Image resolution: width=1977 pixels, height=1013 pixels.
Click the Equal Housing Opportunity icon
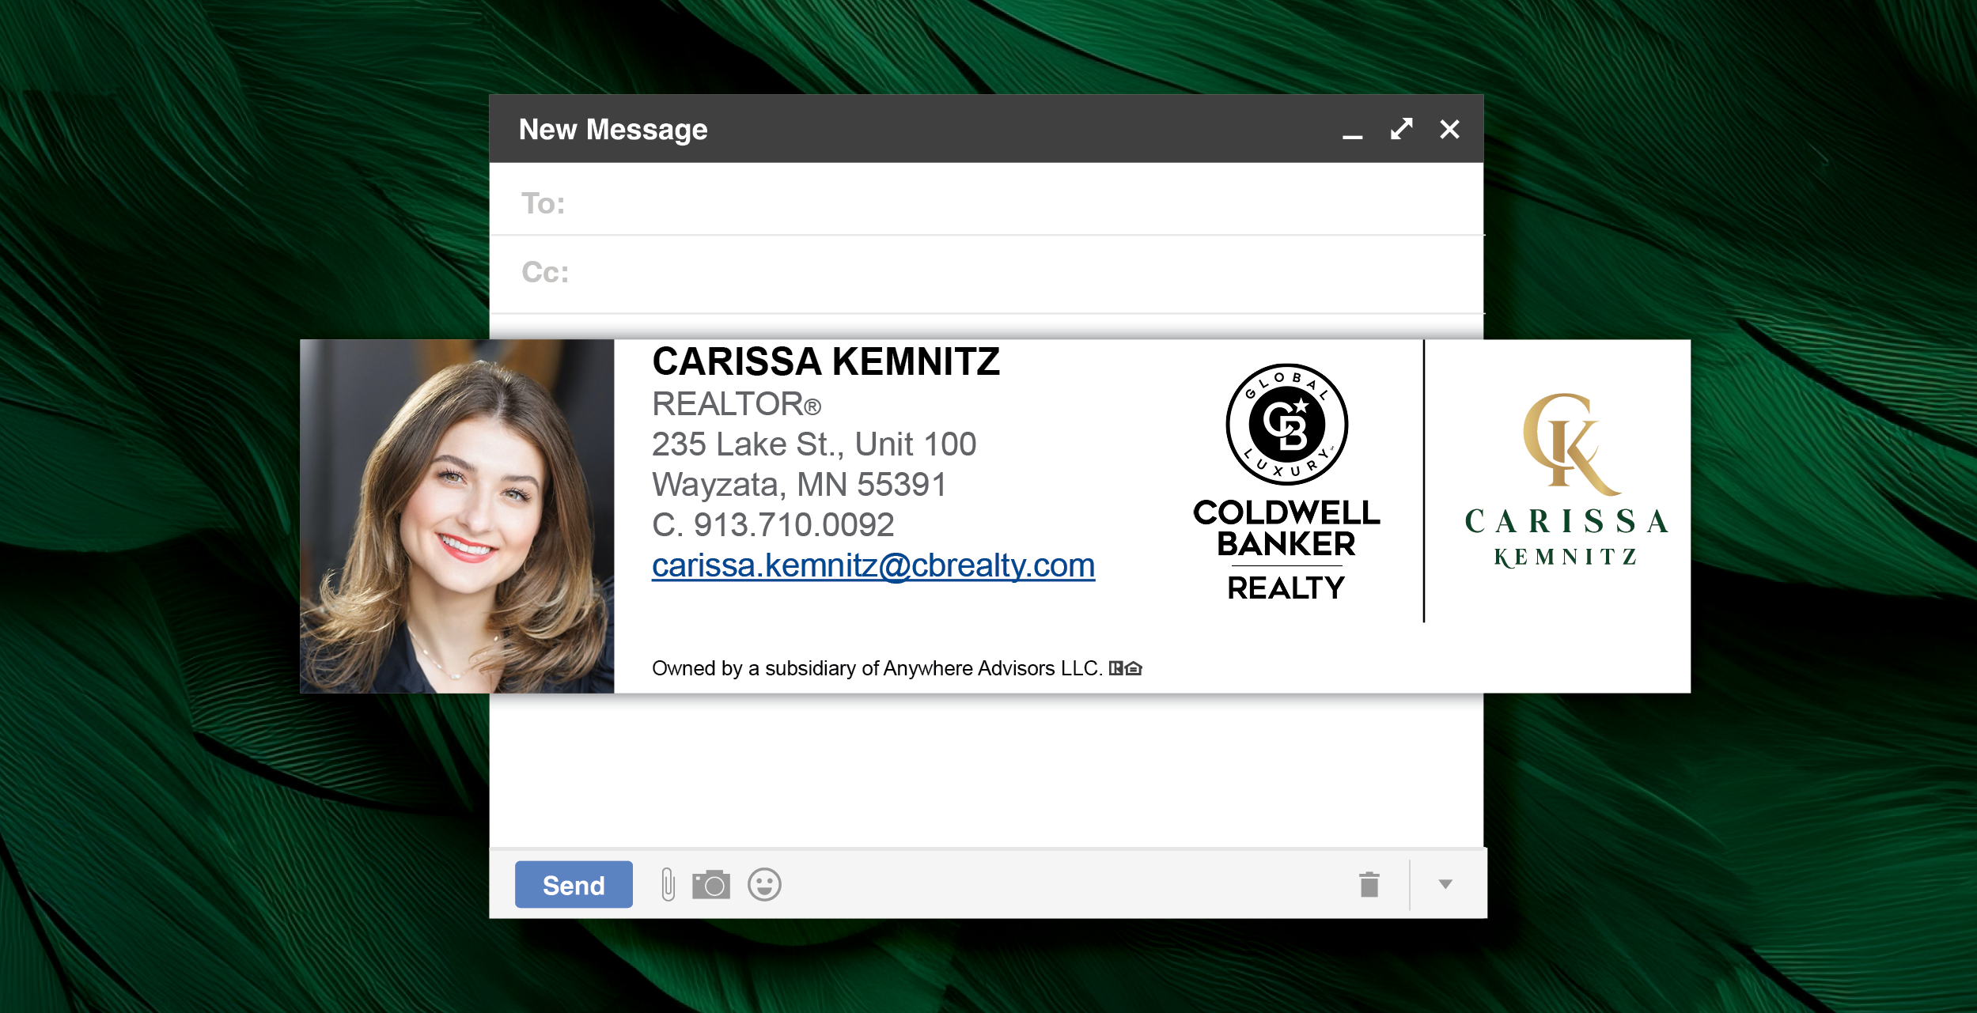click(x=1134, y=669)
